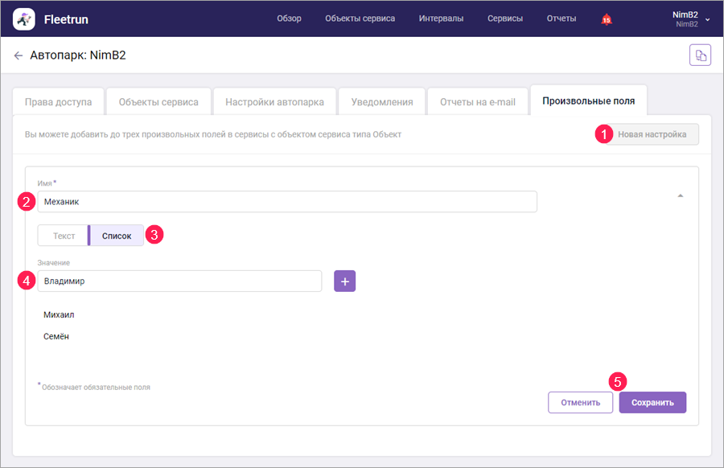Open the Уведомления tab
This screenshot has height=468, width=724.
(x=382, y=102)
